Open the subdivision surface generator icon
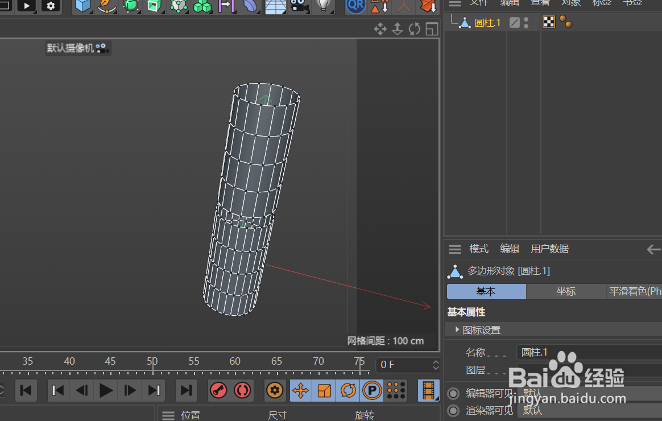The height and width of the screenshot is (421, 662). (x=130, y=6)
